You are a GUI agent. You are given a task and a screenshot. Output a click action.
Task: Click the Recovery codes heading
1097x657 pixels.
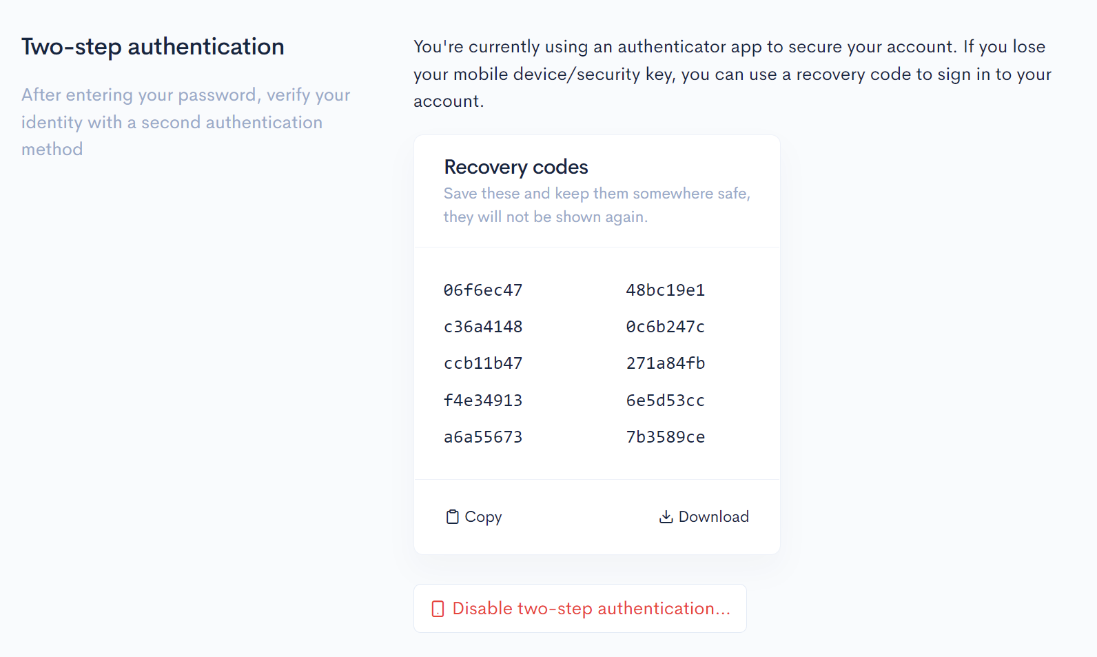coord(516,167)
